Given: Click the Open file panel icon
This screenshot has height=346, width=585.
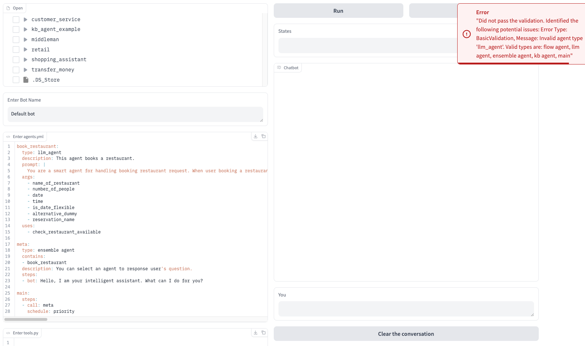Looking at the screenshot, I should pos(8,8).
